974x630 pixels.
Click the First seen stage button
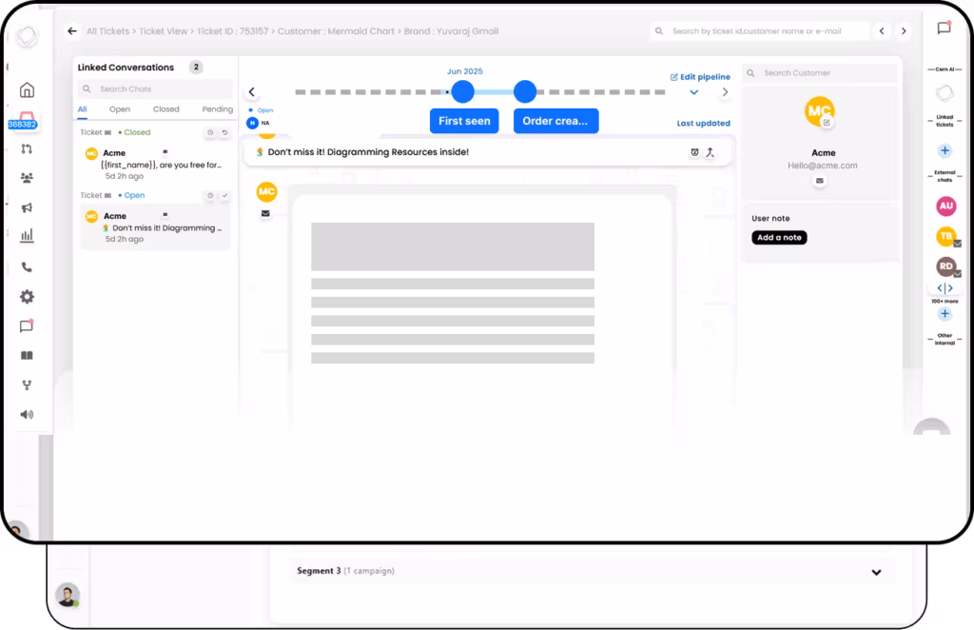point(464,121)
